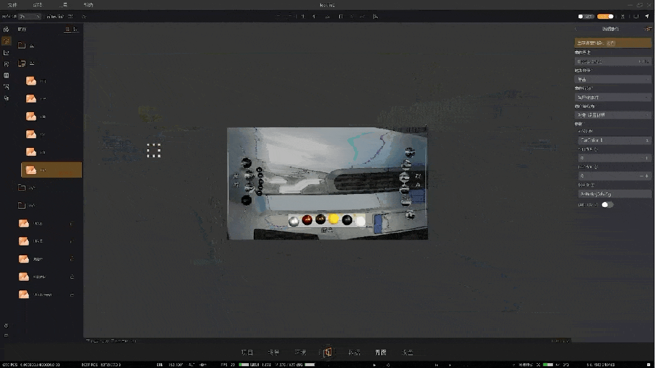Click the chart icon in left sidebar
The width and height of the screenshot is (655, 368).
(x=6, y=53)
